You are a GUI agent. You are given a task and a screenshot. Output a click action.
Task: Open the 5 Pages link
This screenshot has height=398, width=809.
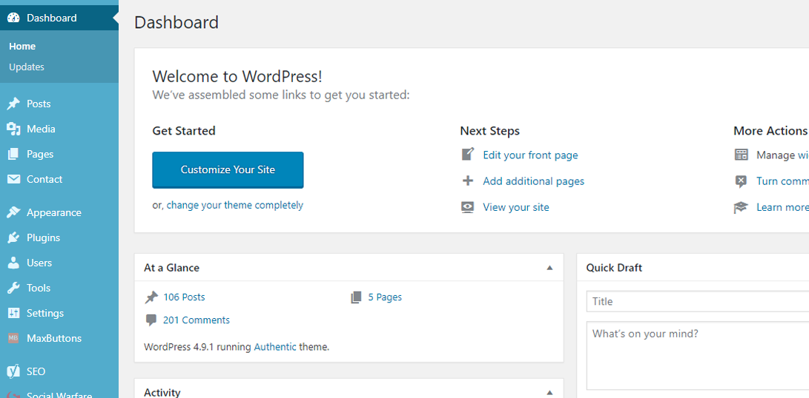385,297
